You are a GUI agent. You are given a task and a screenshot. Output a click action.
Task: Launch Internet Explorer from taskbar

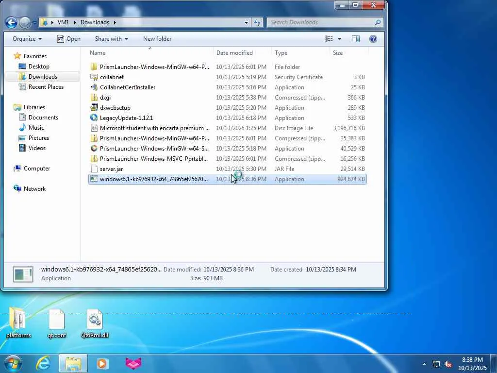tap(43, 363)
